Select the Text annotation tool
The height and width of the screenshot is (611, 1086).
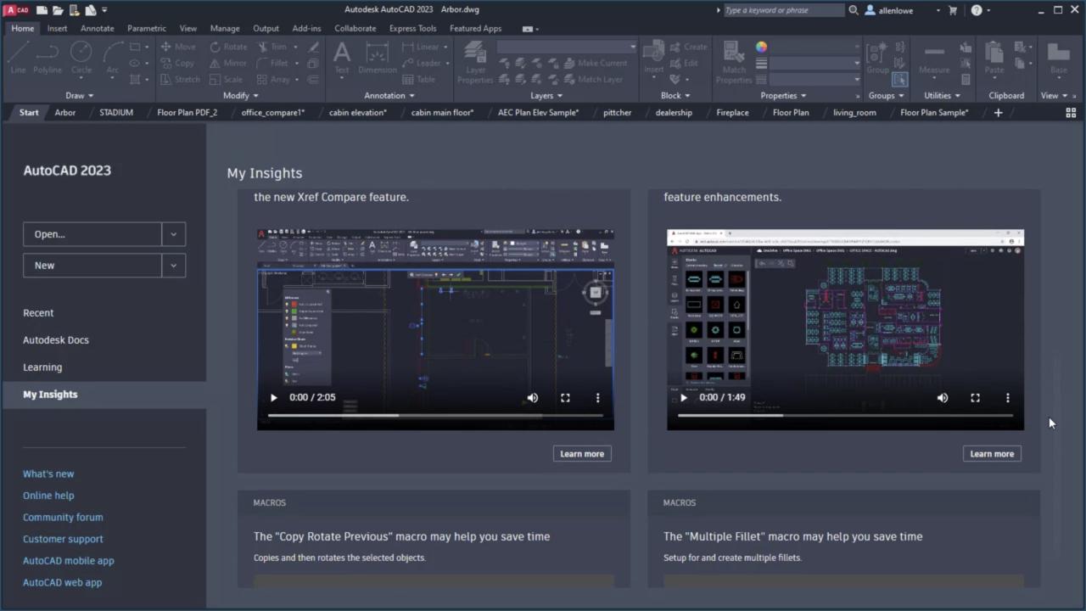342,58
